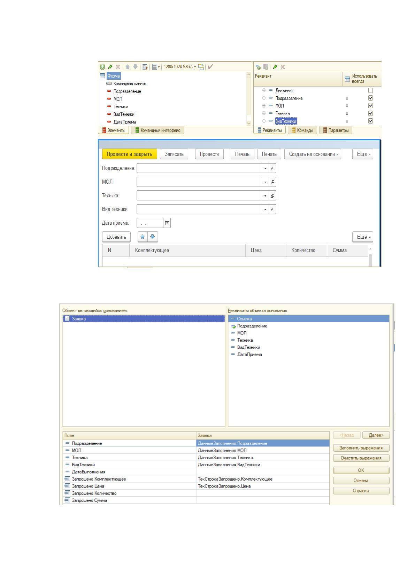Switch to the Команды tab

point(302,130)
